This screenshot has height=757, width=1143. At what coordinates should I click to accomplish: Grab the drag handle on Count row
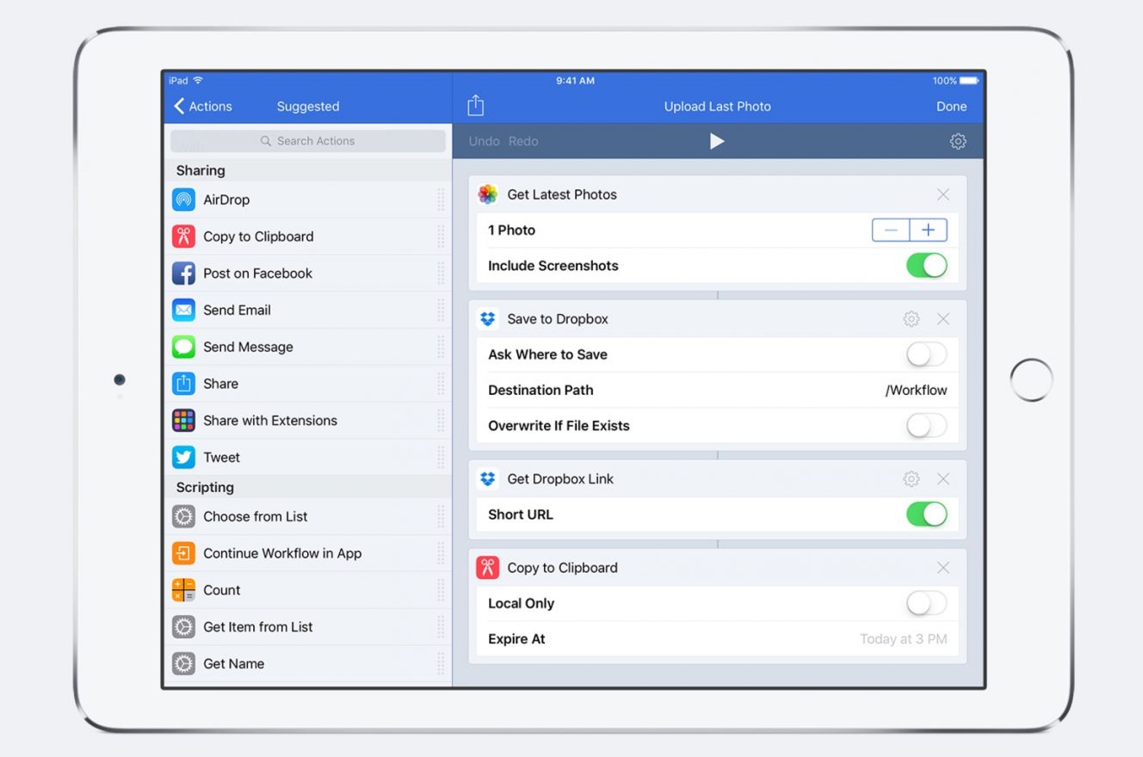click(x=441, y=590)
